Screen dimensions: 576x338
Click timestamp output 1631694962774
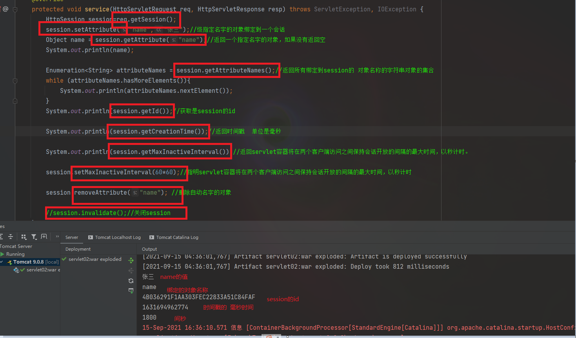click(x=165, y=307)
